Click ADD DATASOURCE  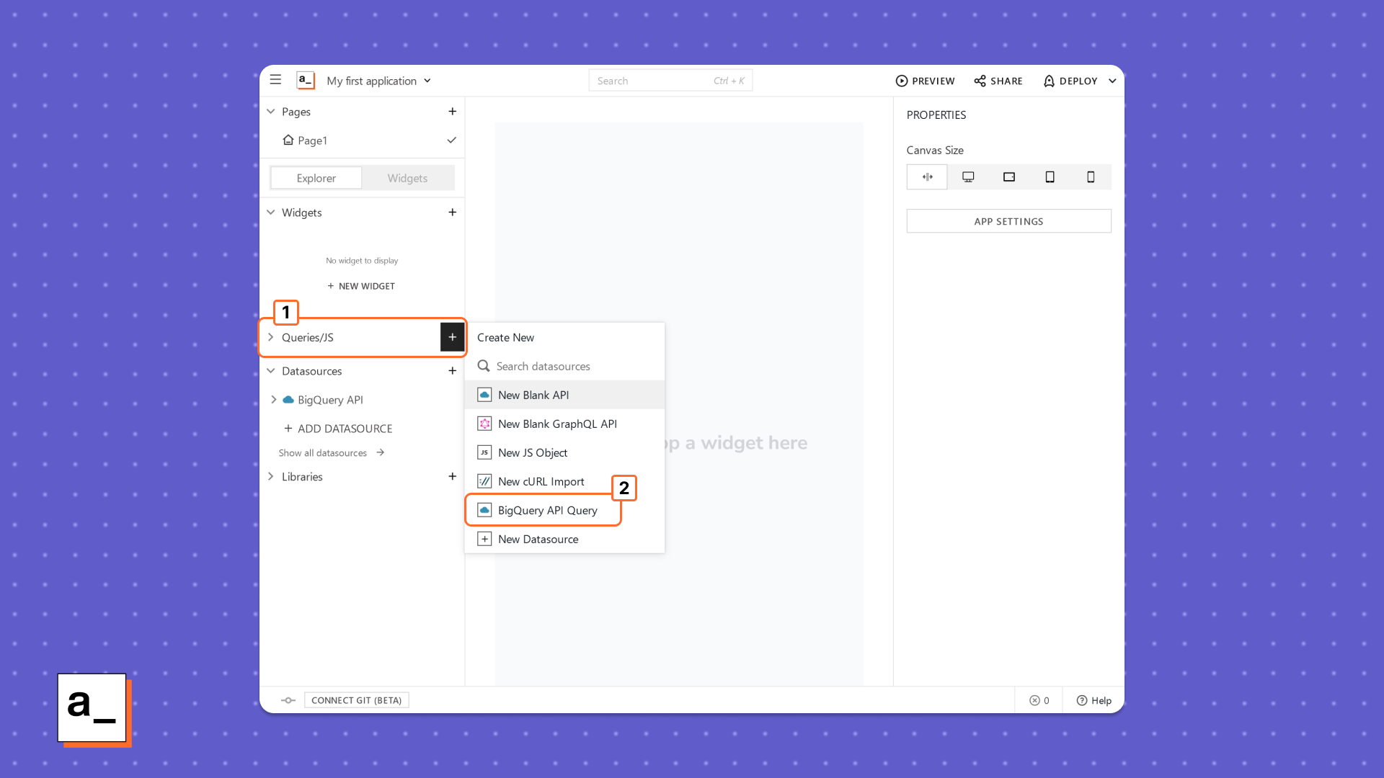pyautogui.click(x=338, y=429)
